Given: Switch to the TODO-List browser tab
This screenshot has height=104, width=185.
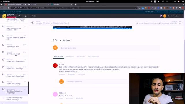Looking at the screenshot, I should 39,5.
